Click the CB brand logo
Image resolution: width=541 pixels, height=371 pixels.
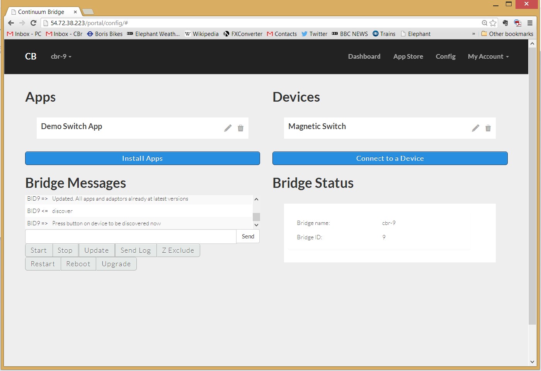click(x=31, y=56)
